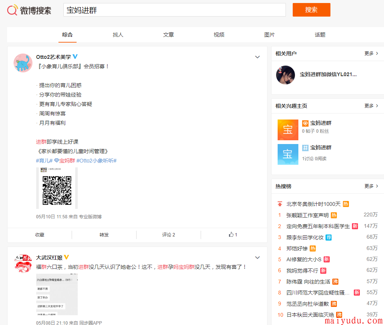
Task: Click blue verified badge beside Otto2艺术美学
Action: click(75, 57)
